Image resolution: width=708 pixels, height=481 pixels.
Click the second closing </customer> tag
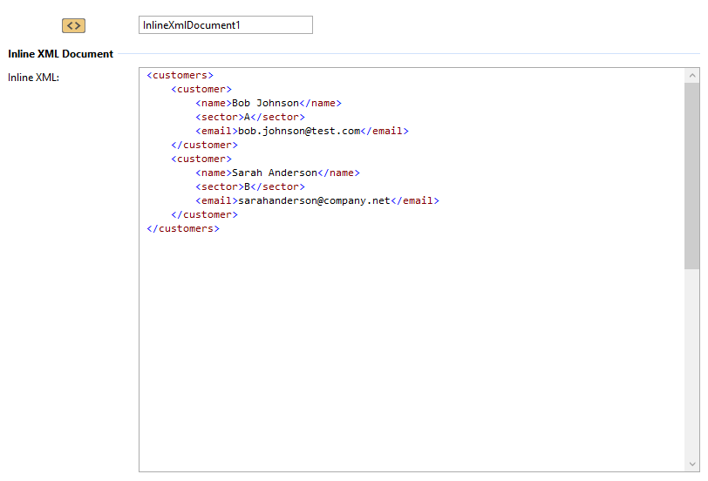point(204,214)
